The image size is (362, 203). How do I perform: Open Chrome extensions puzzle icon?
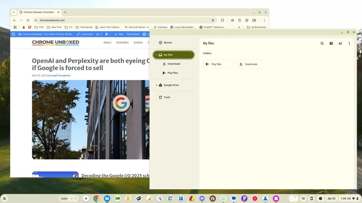pyautogui.click(x=222, y=20)
